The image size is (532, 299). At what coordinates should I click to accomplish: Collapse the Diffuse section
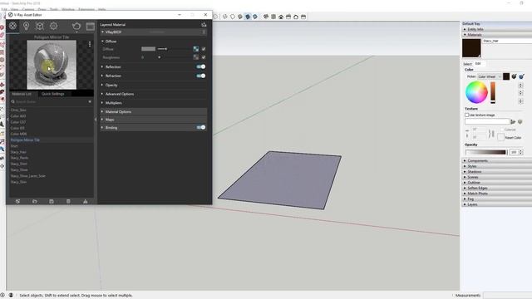point(102,41)
